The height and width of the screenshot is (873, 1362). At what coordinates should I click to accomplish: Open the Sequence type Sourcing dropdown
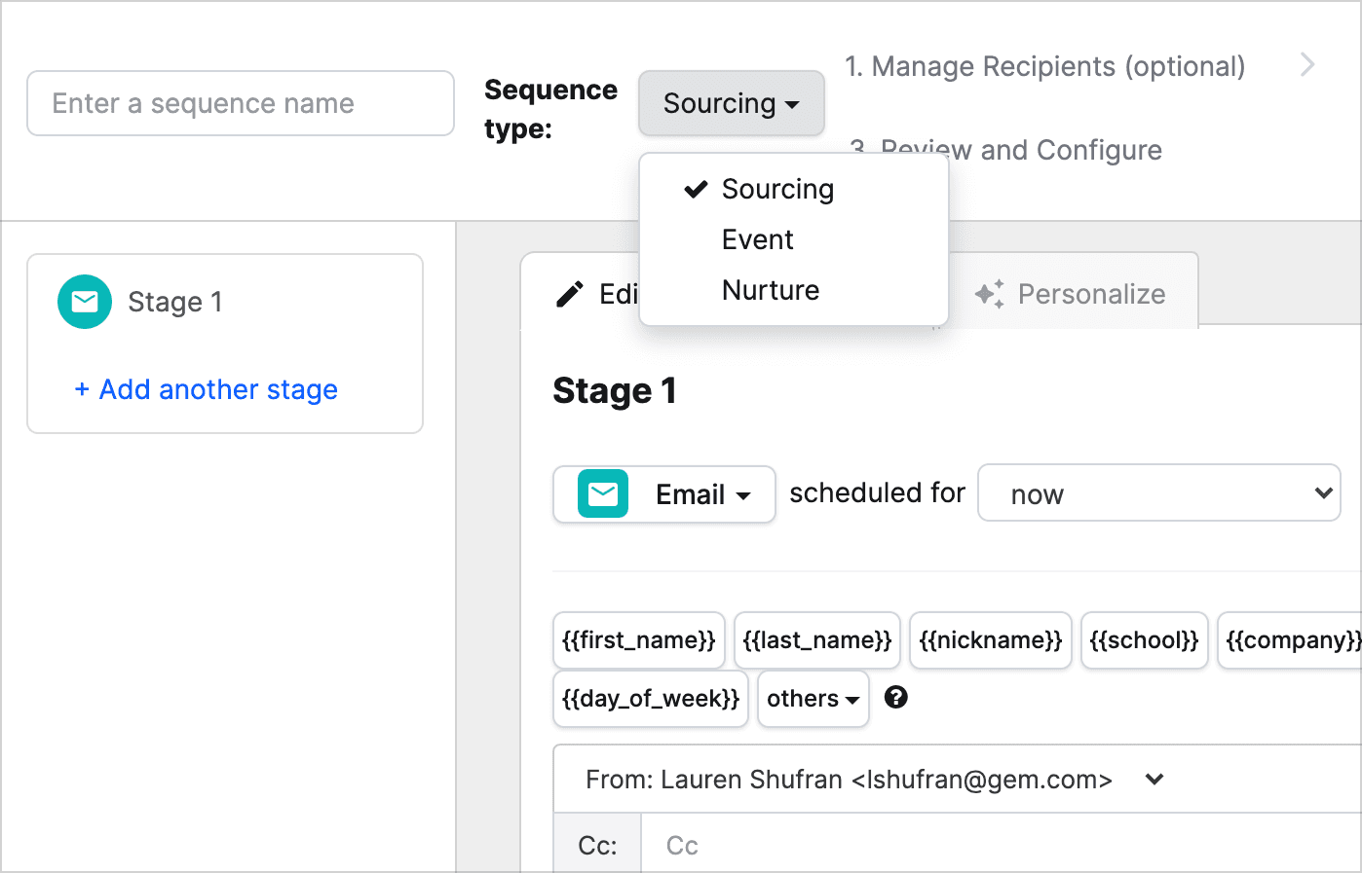tap(731, 103)
